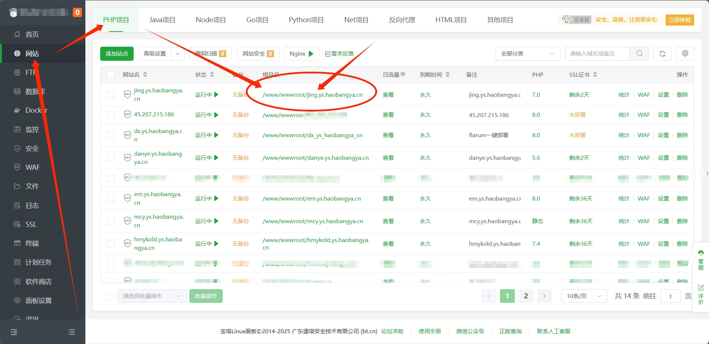Viewport: 709px width, 344px height.
Task: Click the WAF shield icon for em.ys.haobangya.cn
Action: pyautogui.click(x=127, y=198)
